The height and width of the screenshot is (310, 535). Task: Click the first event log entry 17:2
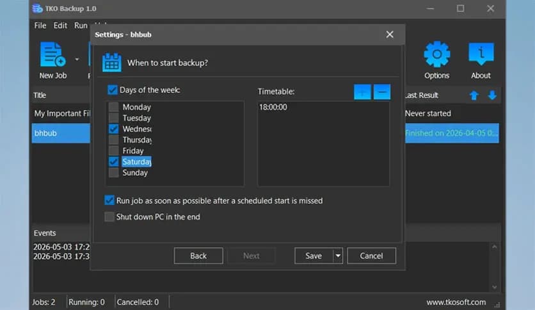[61, 247]
